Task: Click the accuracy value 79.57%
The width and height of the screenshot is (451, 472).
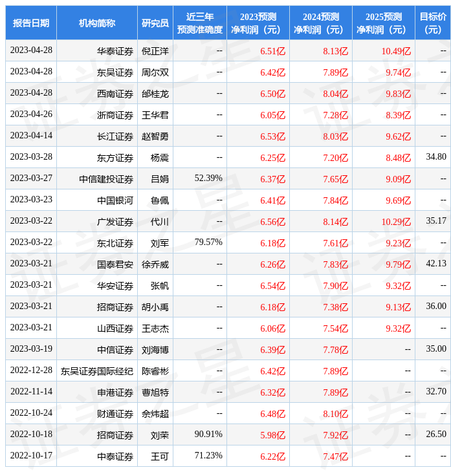Action: (x=208, y=242)
